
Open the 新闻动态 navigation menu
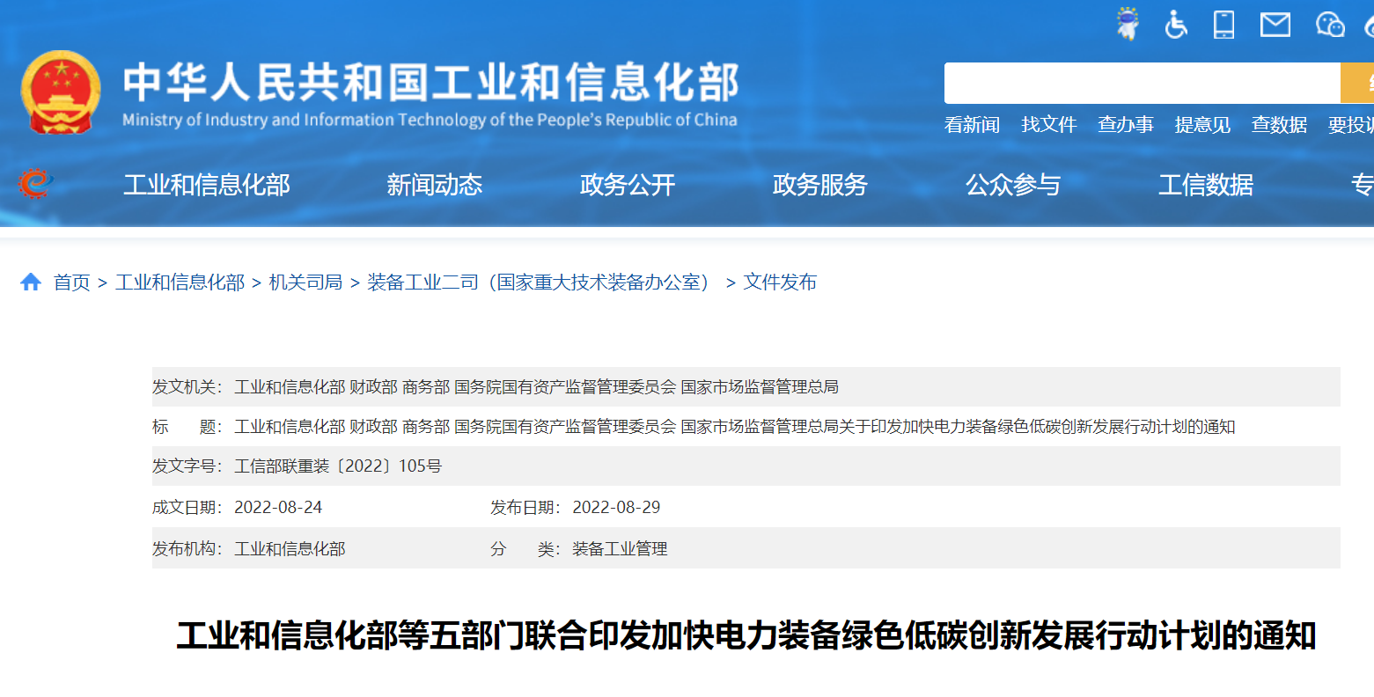pyautogui.click(x=435, y=185)
